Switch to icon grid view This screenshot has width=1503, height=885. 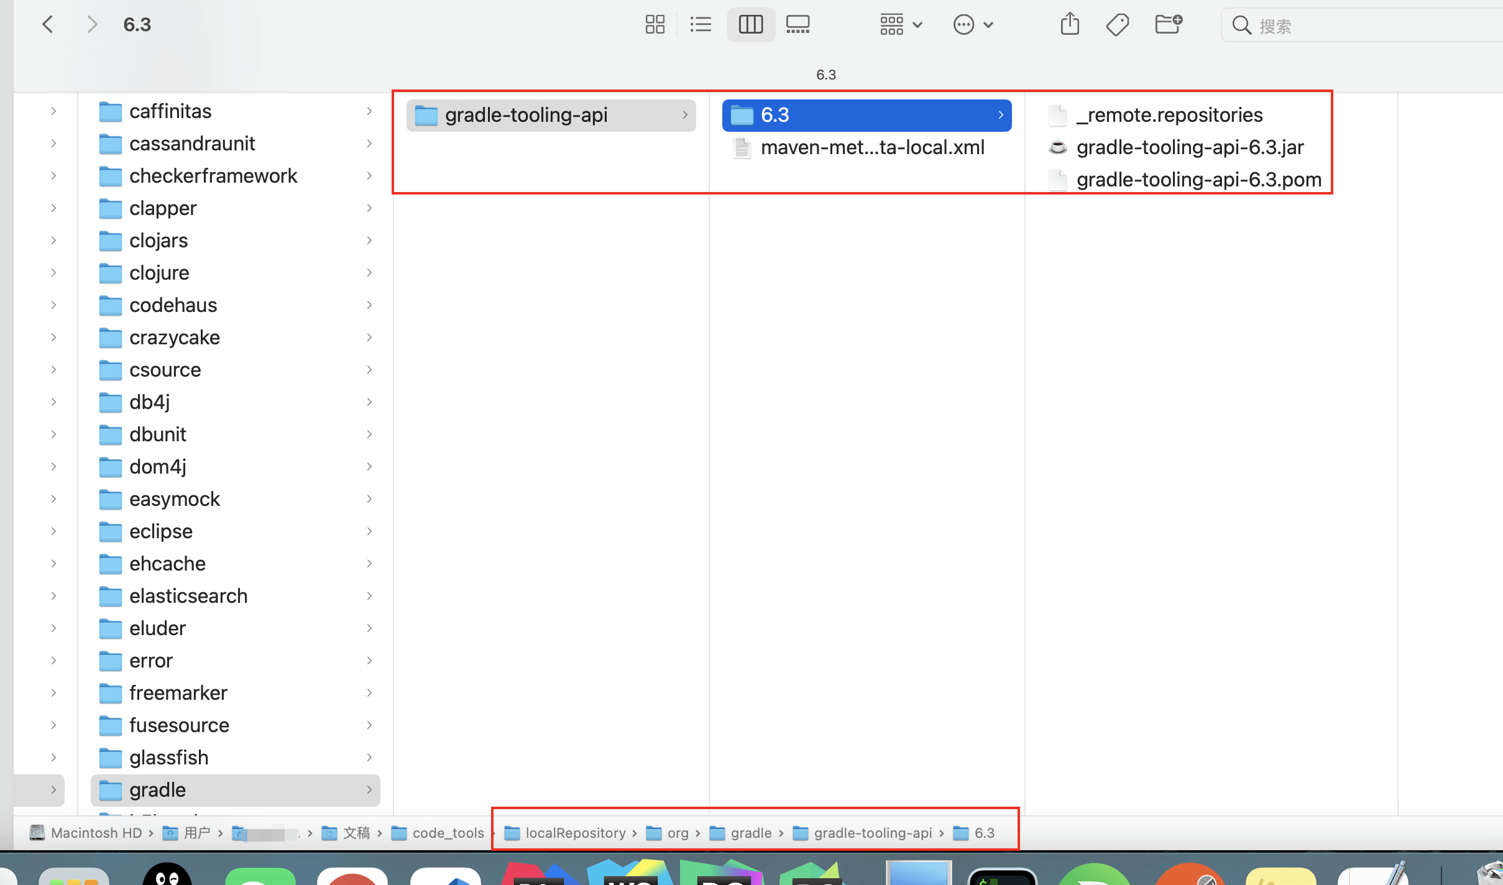tap(655, 25)
